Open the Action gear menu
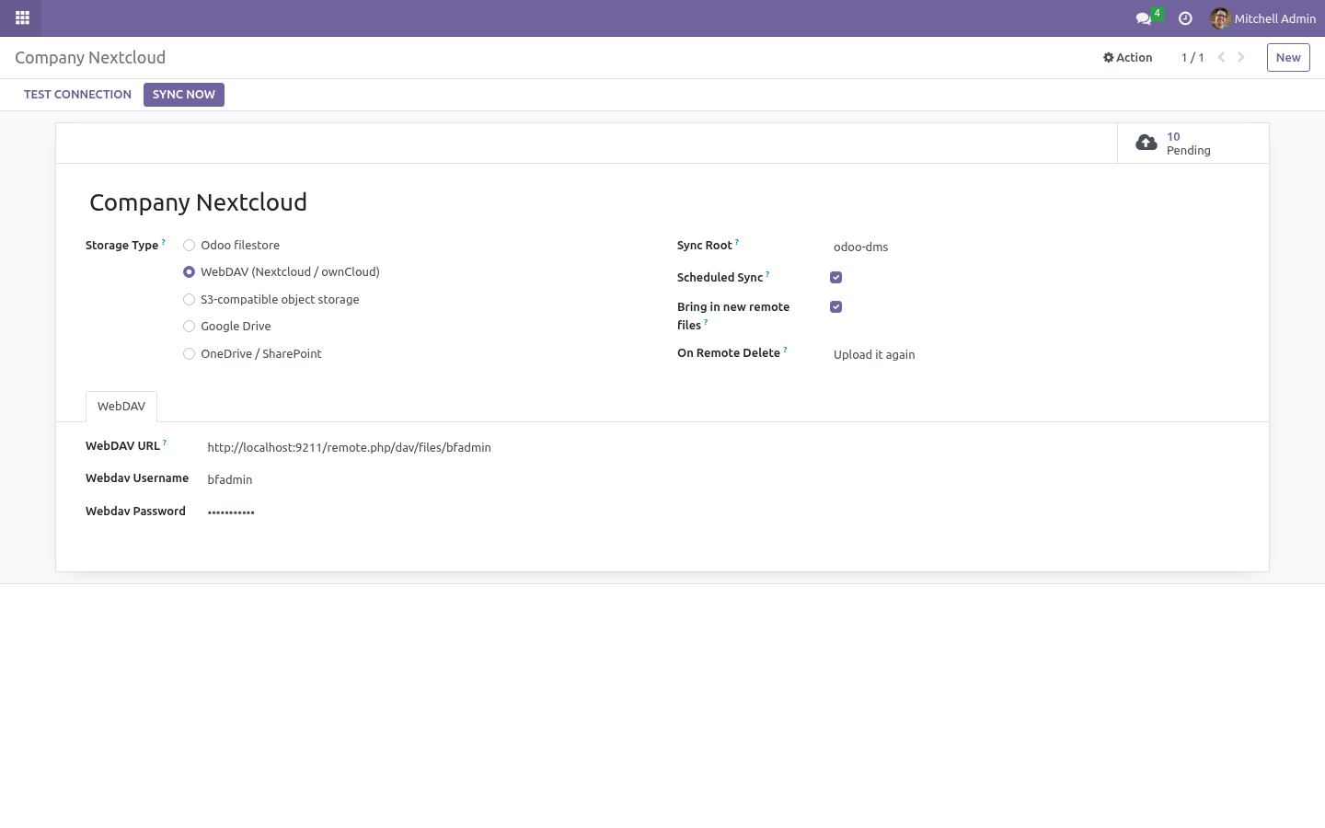This screenshot has height=828, width=1325. [1127, 57]
